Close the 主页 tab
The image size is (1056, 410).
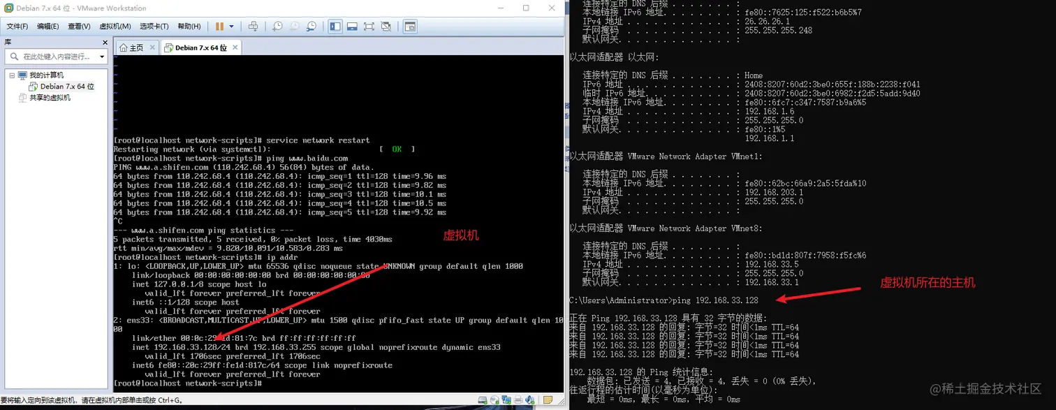[152, 47]
